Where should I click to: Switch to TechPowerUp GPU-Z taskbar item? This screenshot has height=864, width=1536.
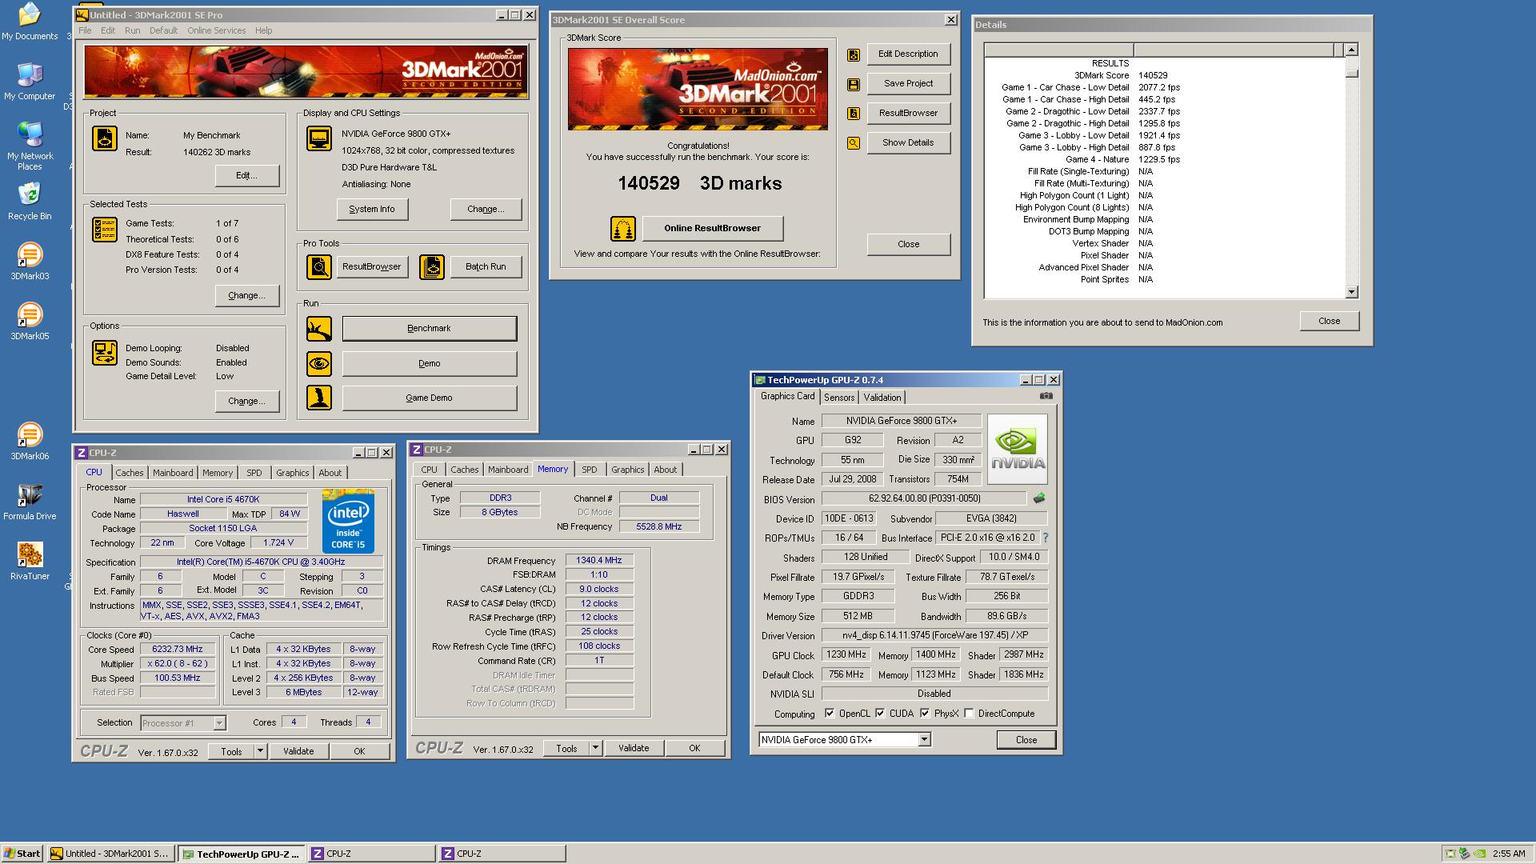point(242,854)
